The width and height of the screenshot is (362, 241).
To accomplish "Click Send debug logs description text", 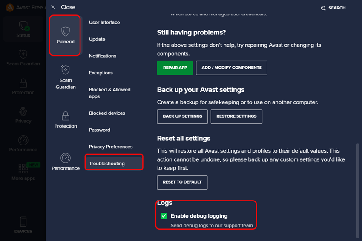I will tap(212, 225).
